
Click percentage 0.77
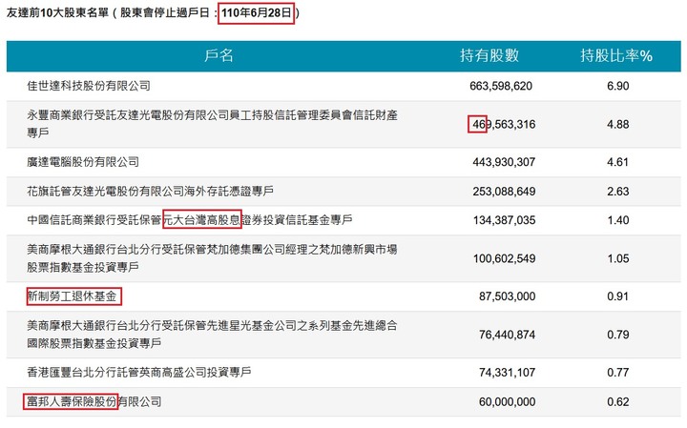tap(617, 373)
